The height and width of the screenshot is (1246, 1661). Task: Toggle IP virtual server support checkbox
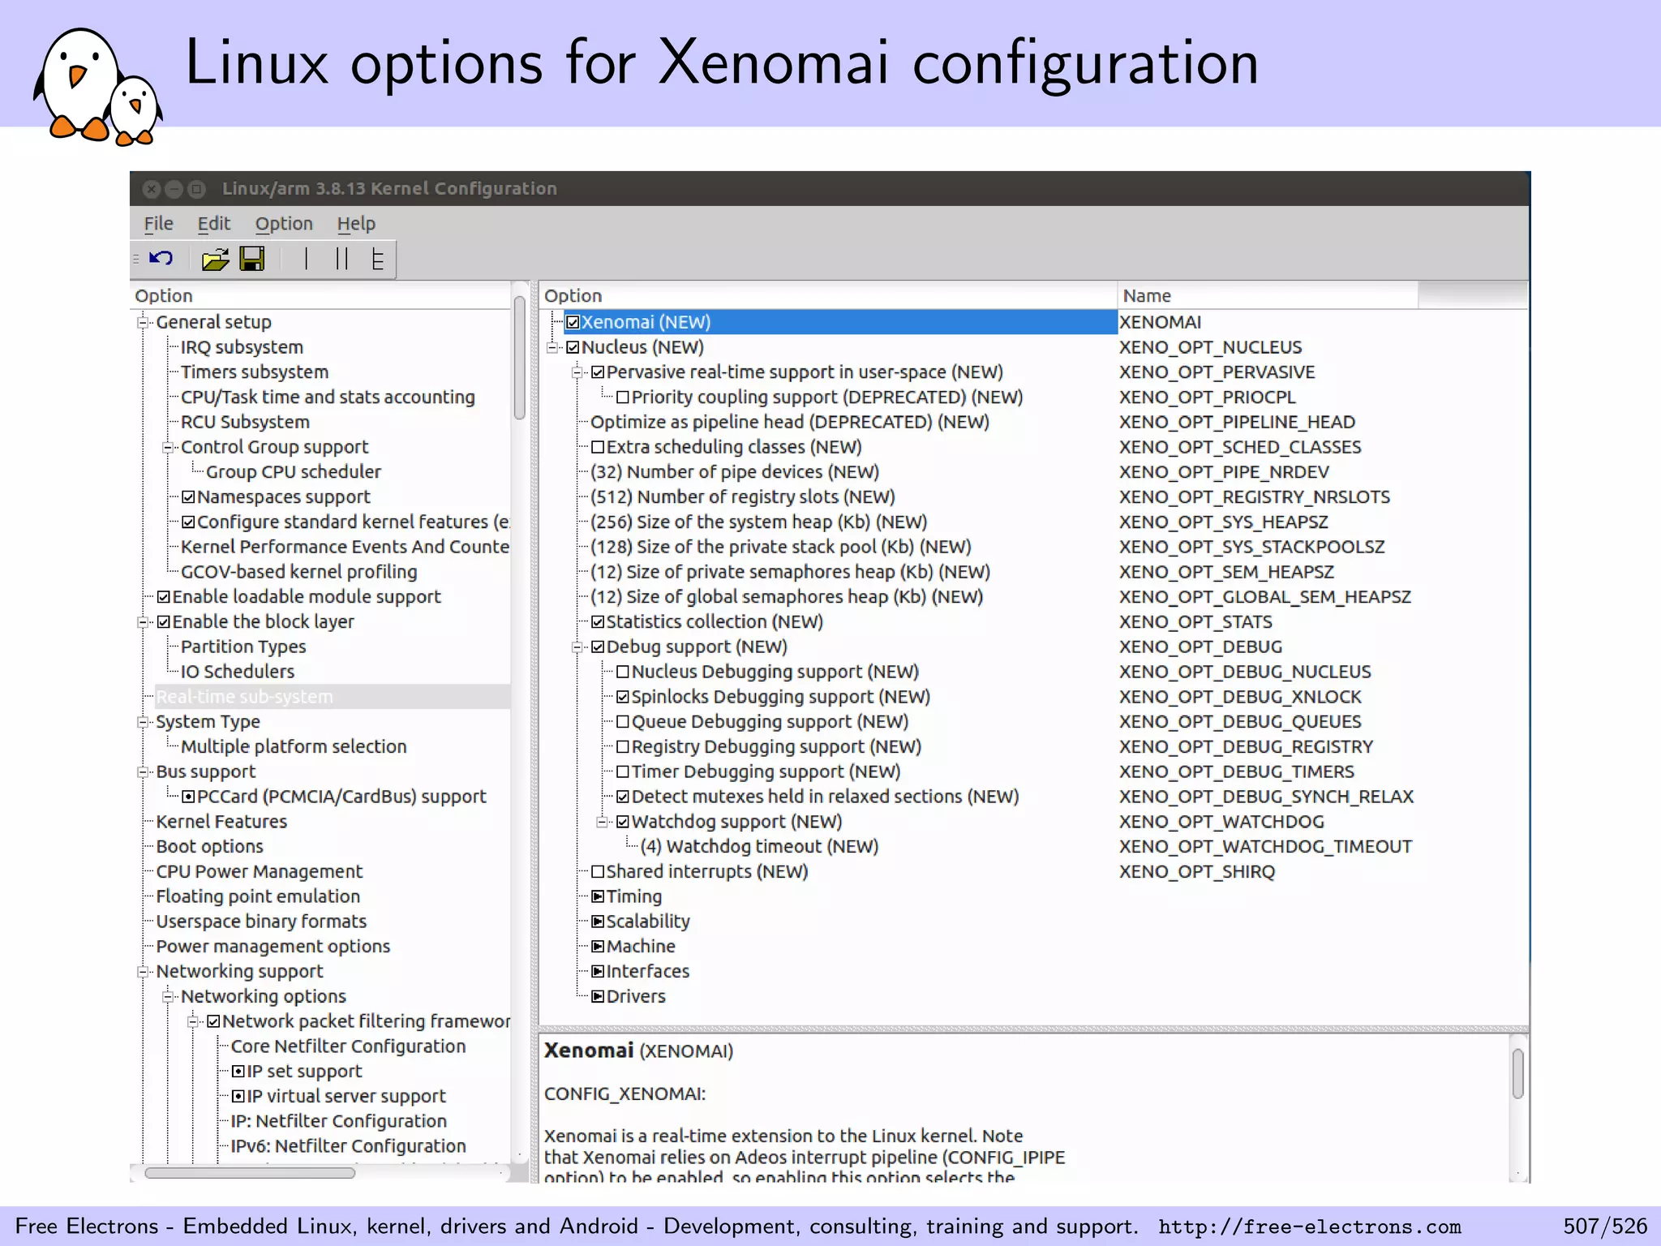(238, 1097)
